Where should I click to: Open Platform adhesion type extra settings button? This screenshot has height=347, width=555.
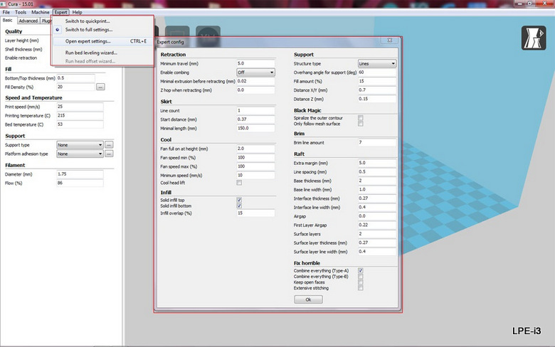[109, 154]
